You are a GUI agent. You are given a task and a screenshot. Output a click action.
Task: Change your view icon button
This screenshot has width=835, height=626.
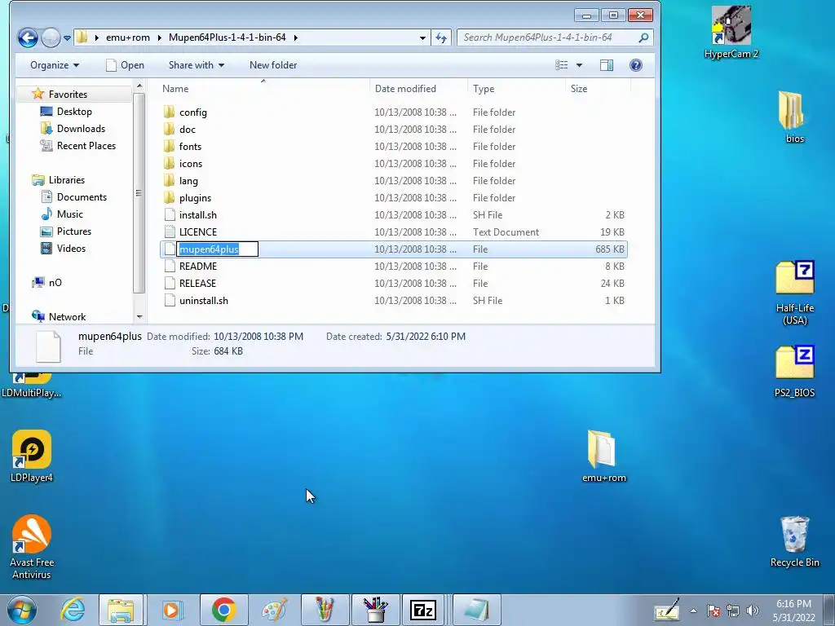561,65
